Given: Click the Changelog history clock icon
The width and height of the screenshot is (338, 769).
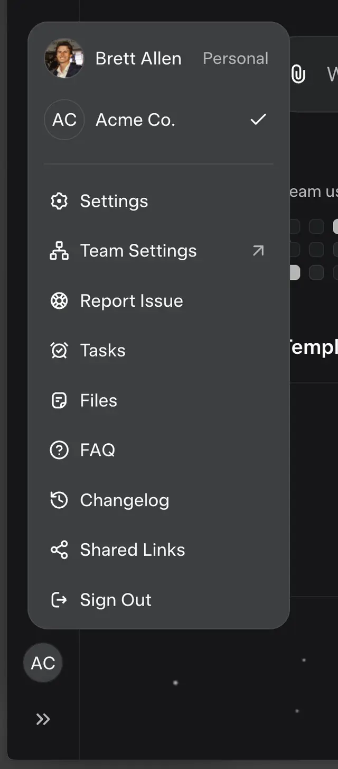Looking at the screenshot, I should click(59, 500).
